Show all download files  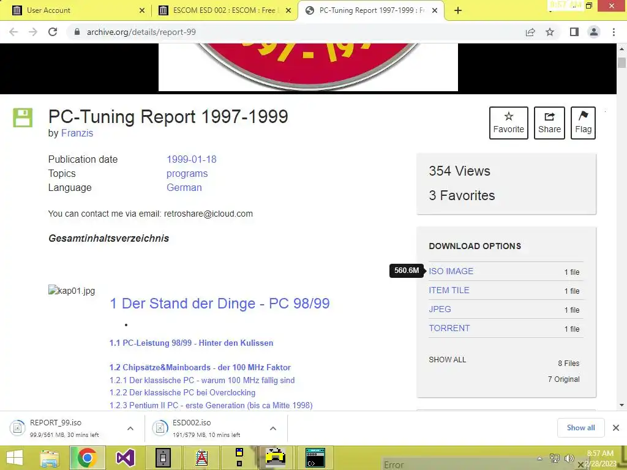(448, 360)
